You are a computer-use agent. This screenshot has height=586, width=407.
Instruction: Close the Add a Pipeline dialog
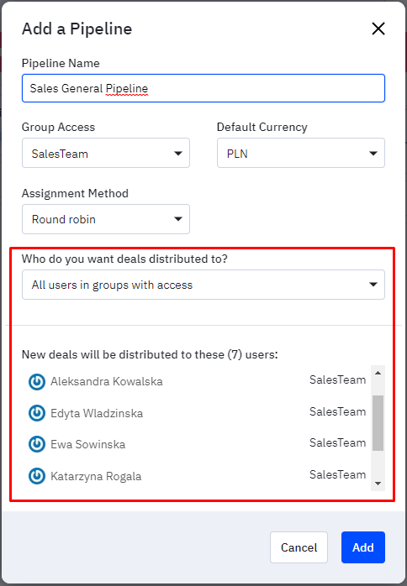pos(378,29)
